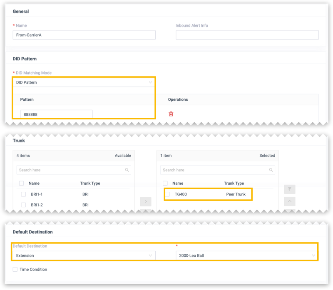Enable the Time Condition checkbox
This screenshot has width=333, height=290.
click(x=15, y=270)
